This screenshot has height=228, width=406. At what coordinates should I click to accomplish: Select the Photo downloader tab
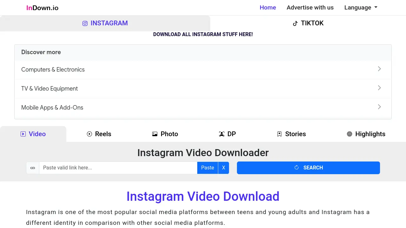165,134
